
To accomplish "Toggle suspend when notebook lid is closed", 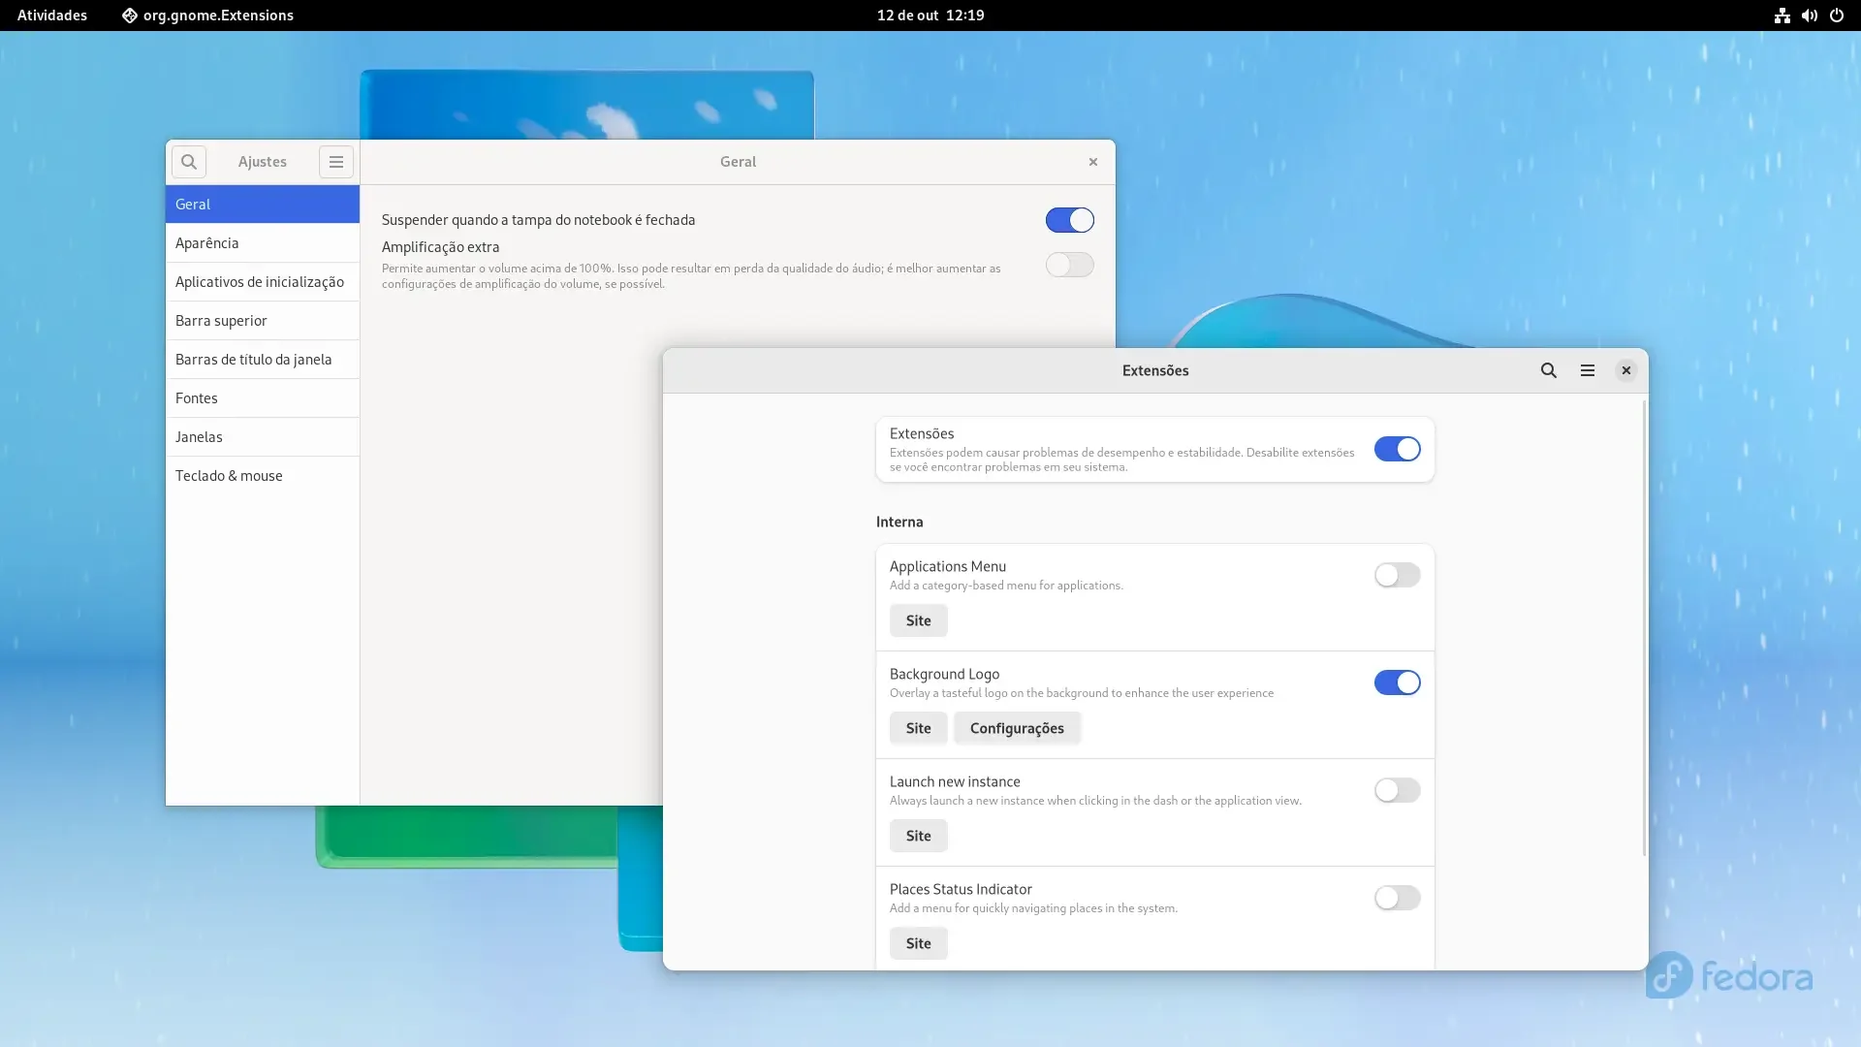I will click(1070, 220).
